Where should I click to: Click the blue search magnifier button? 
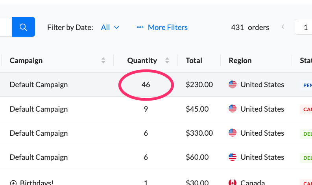[x=23, y=27]
